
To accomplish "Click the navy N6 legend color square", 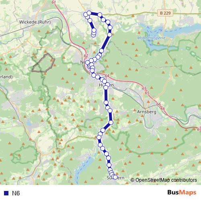I will [x=6, y=193].
